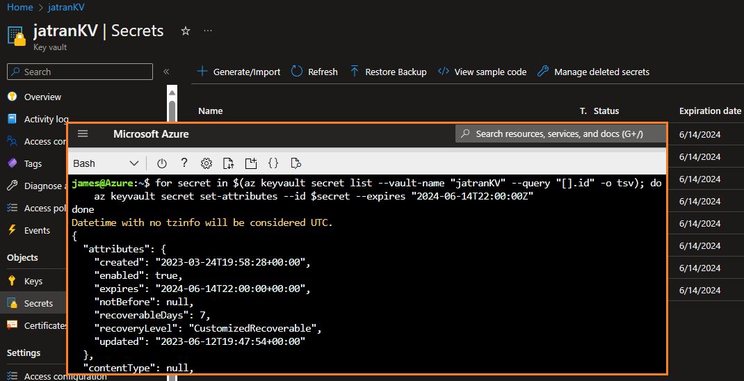
Task: Click Search resources, services, and docs field
Action: [560, 133]
